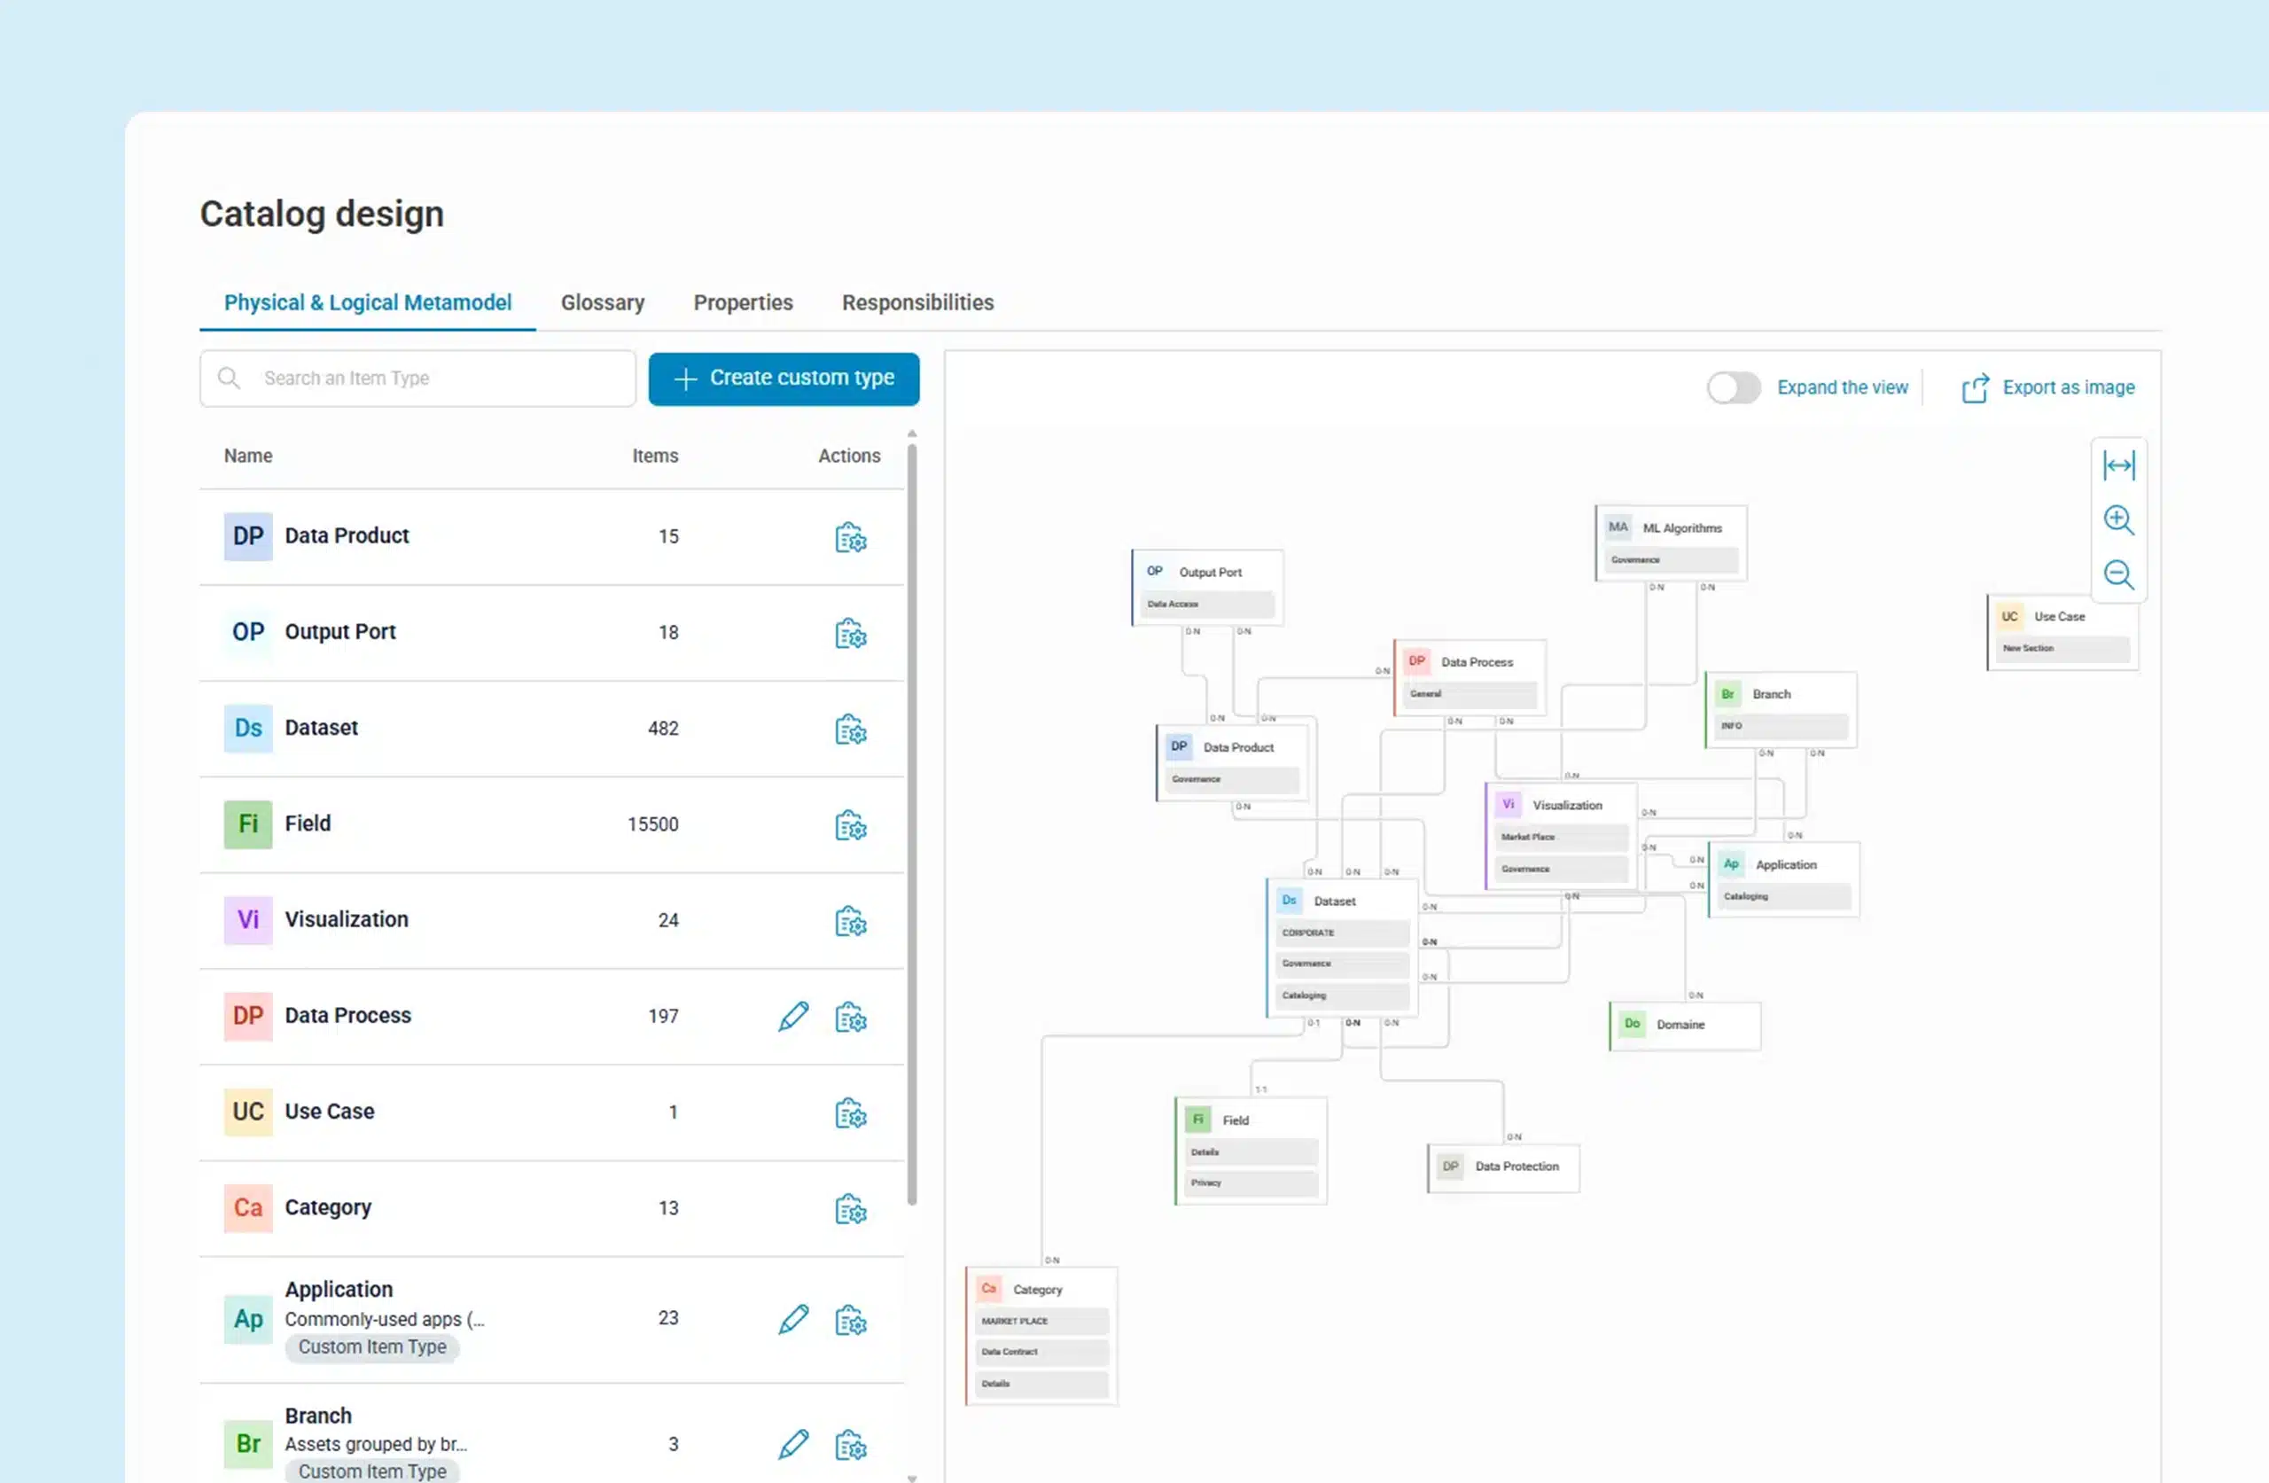Open settings for the Use Case item type
2269x1483 pixels.
(850, 1113)
